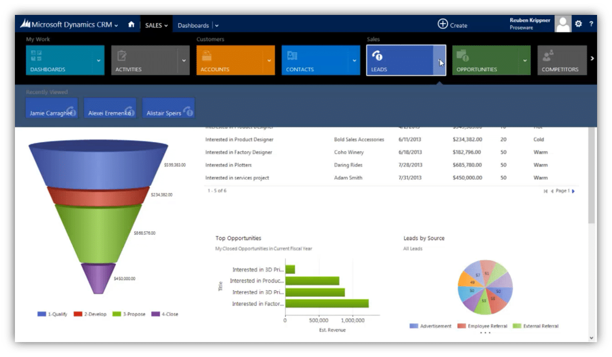This screenshot has height=357, width=612.
Task: Go to the previous grid page
Action: pyautogui.click(x=552, y=191)
